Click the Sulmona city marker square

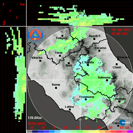tap(107, 80)
